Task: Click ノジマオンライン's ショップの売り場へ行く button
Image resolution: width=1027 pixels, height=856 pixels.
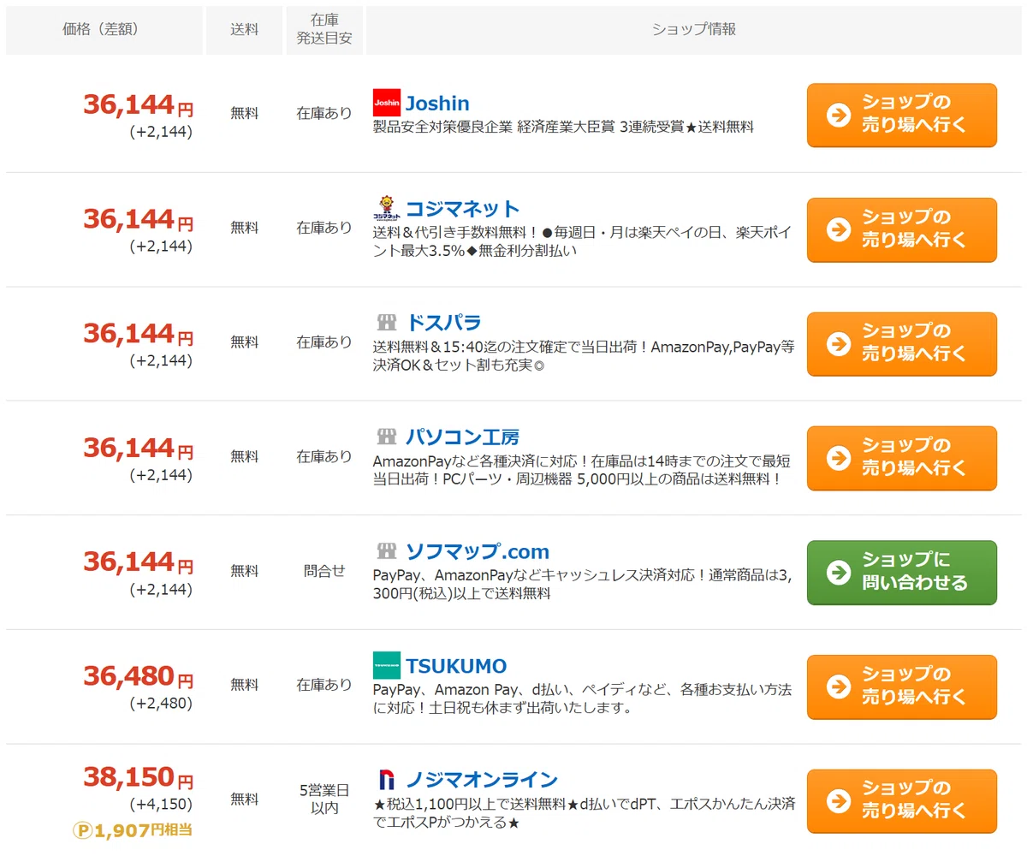Action: point(902,801)
